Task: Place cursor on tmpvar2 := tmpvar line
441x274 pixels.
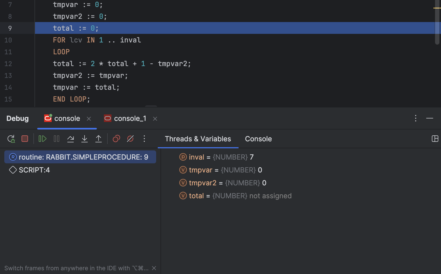Action: [90, 75]
